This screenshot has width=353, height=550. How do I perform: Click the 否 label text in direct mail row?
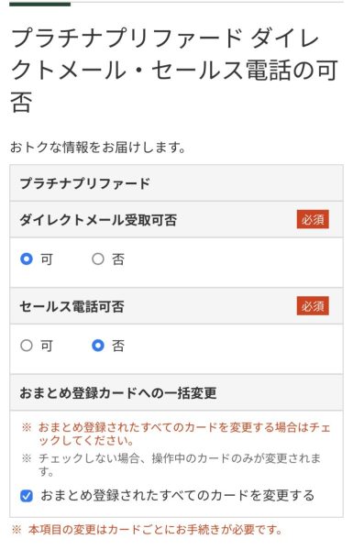click(118, 259)
